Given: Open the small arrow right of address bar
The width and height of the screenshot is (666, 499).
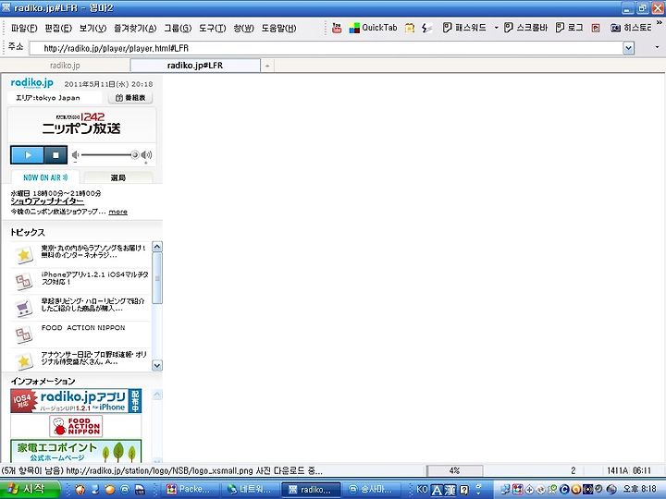Looking at the screenshot, I should tap(657, 47).
